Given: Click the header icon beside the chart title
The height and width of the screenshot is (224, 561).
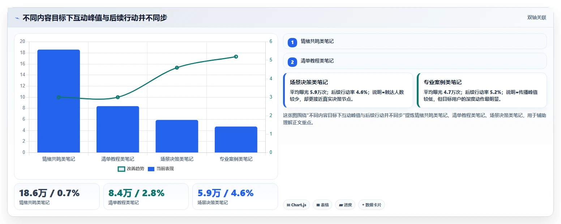Looking at the screenshot, I should 17,18.
